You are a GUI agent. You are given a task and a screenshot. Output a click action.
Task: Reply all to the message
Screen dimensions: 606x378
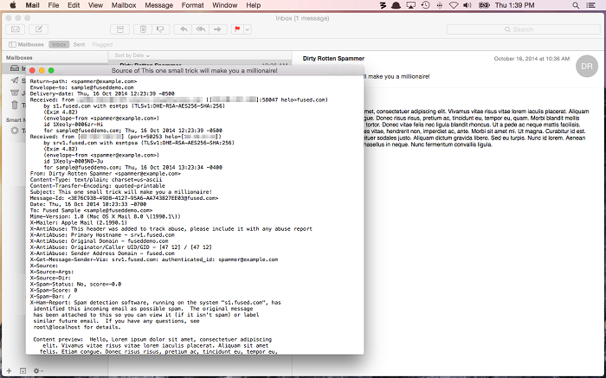tap(201, 29)
